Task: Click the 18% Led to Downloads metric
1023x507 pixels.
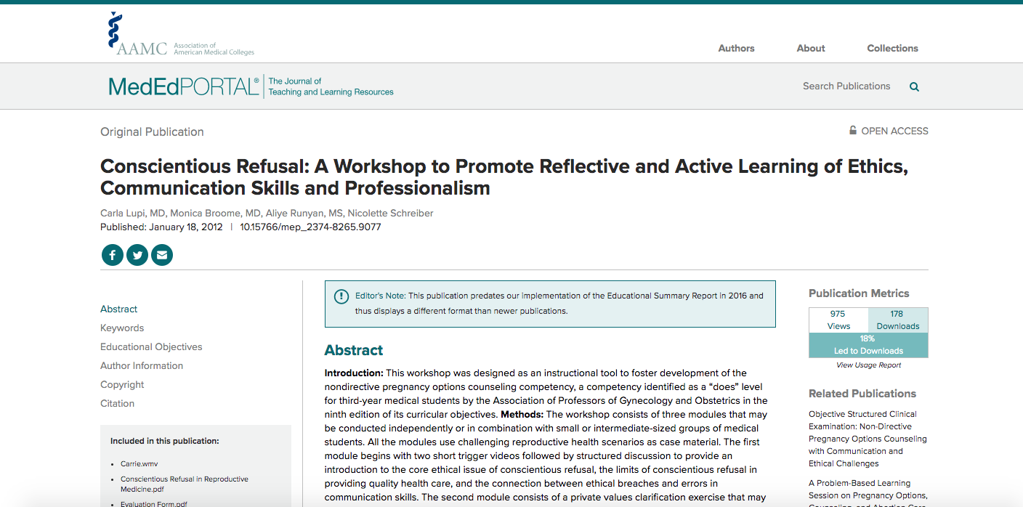Action: pos(868,345)
